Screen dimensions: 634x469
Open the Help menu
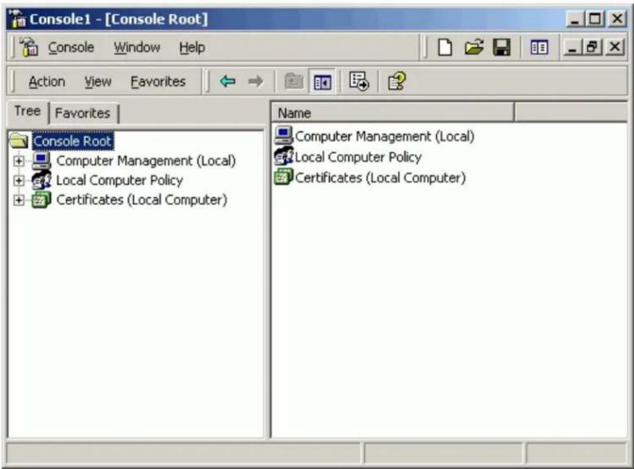click(x=192, y=47)
